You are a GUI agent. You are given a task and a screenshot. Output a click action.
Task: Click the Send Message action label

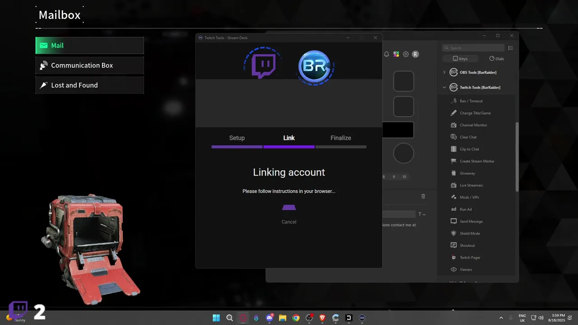click(471, 222)
